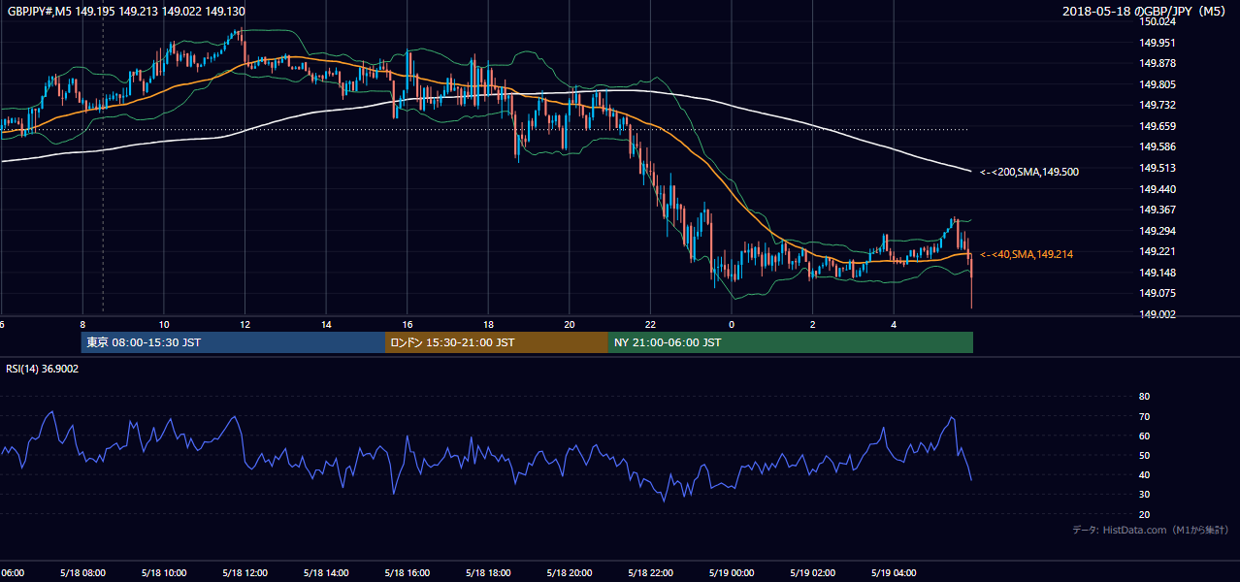Click price axis label 149.440
The height and width of the screenshot is (582, 1240).
click(1158, 189)
